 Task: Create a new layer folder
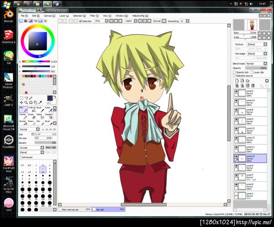[248, 81]
